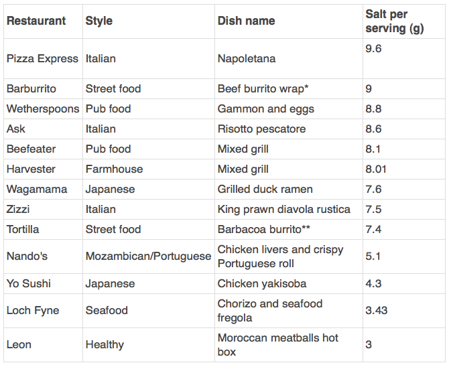The width and height of the screenshot is (451, 367).
Task: Click the Salt per serving column header
Action: (x=404, y=21)
